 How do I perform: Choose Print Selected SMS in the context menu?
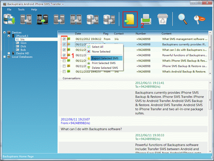click(105, 63)
